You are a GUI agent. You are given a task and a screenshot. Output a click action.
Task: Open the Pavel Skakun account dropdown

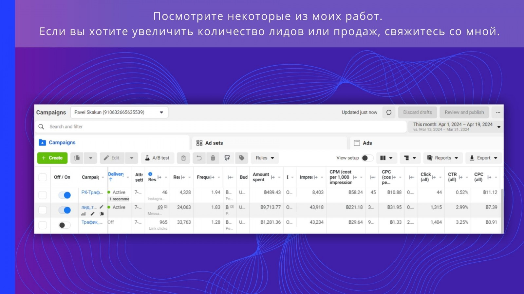(x=119, y=112)
